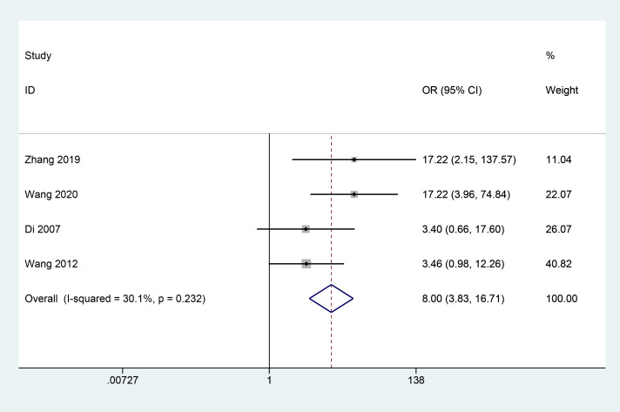Click the Zhang 2019 study label

click(x=52, y=159)
